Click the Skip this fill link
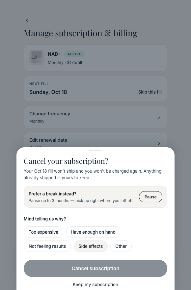 point(150,92)
